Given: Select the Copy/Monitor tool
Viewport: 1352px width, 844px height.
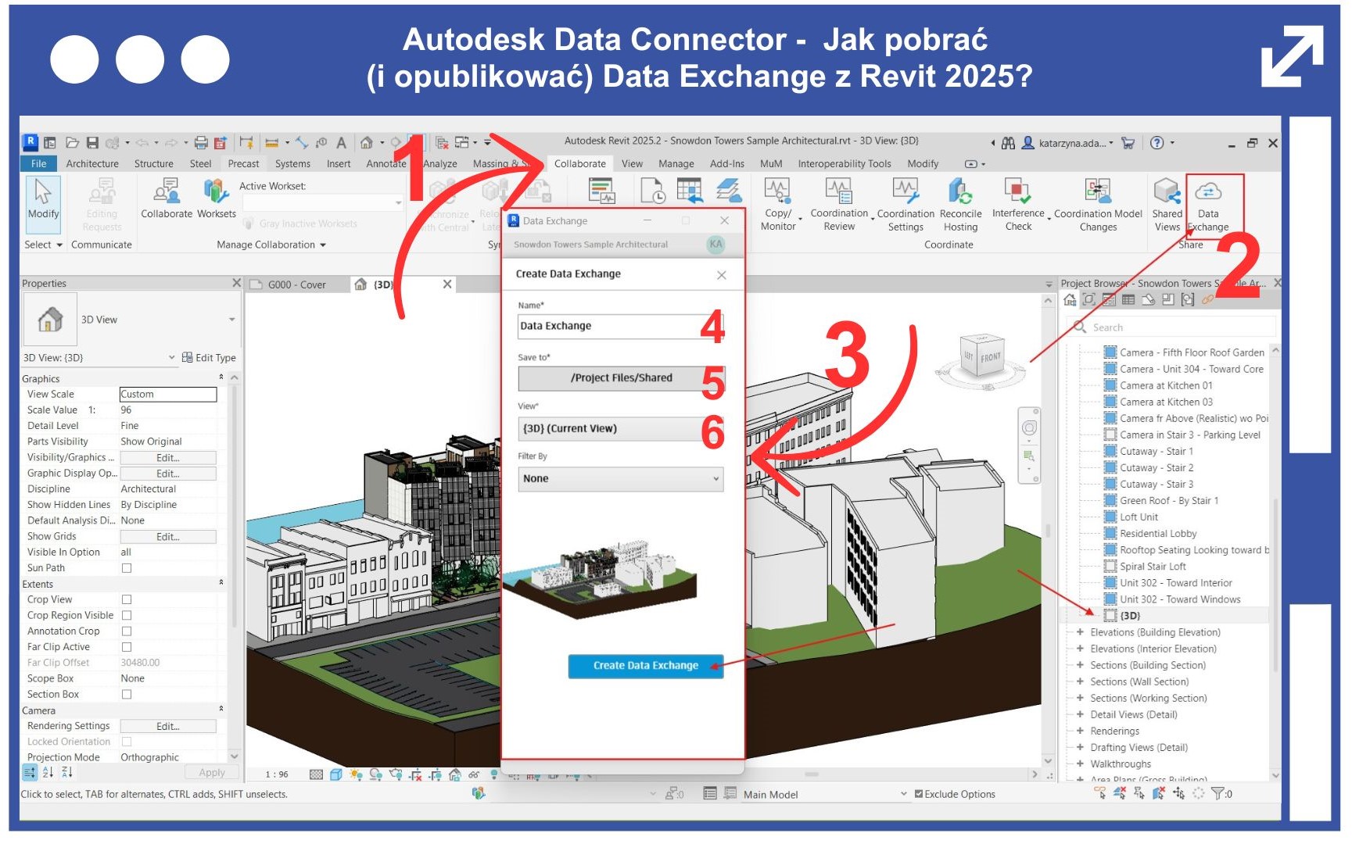Looking at the screenshot, I should tap(777, 193).
